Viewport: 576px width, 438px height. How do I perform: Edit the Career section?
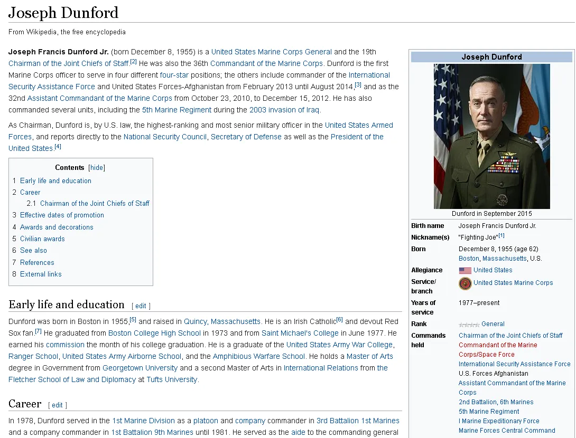pos(57,405)
